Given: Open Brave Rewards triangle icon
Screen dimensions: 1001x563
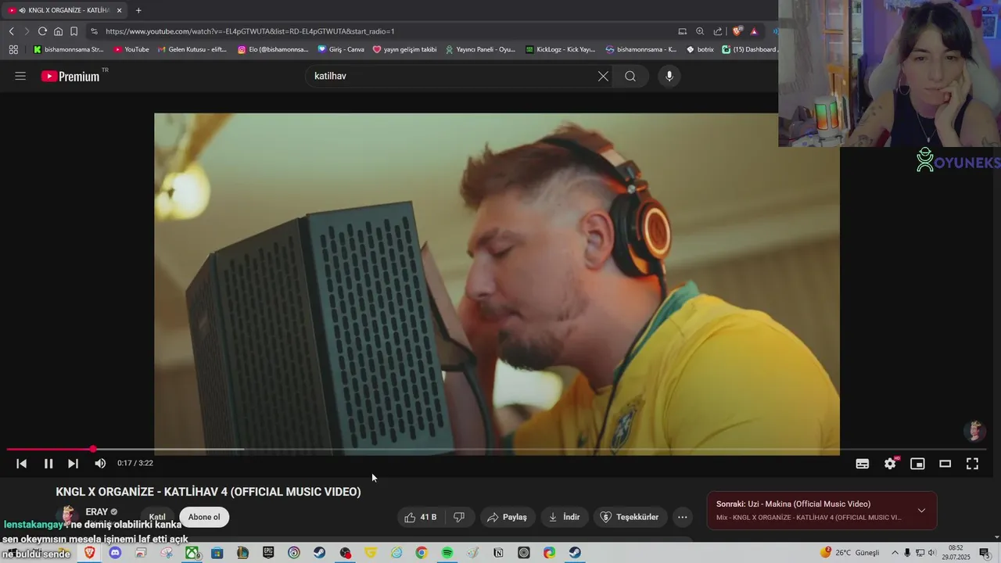Looking at the screenshot, I should pyautogui.click(x=754, y=31).
